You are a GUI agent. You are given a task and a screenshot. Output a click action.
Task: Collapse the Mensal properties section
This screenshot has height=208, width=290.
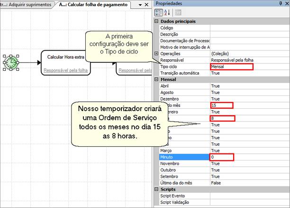tap(157, 79)
